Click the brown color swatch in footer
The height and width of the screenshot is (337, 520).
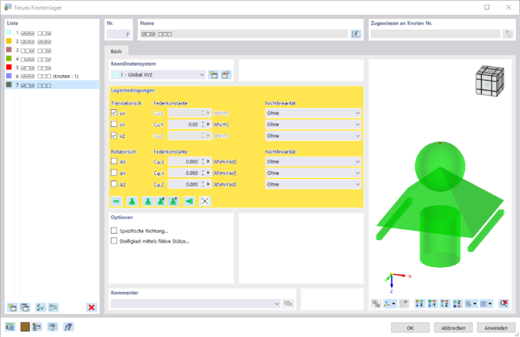(x=25, y=327)
